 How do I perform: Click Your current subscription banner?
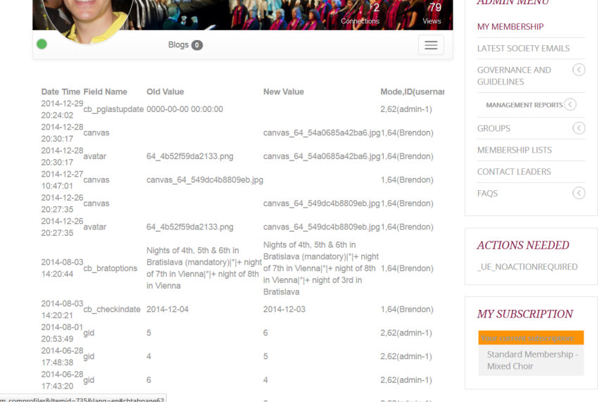(531, 338)
